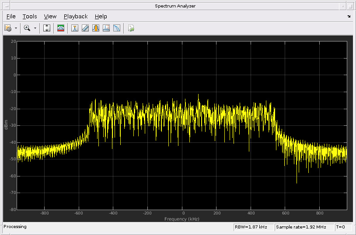
Task: Open the Configuration Properties settings icon
Action: [x=8, y=28]
